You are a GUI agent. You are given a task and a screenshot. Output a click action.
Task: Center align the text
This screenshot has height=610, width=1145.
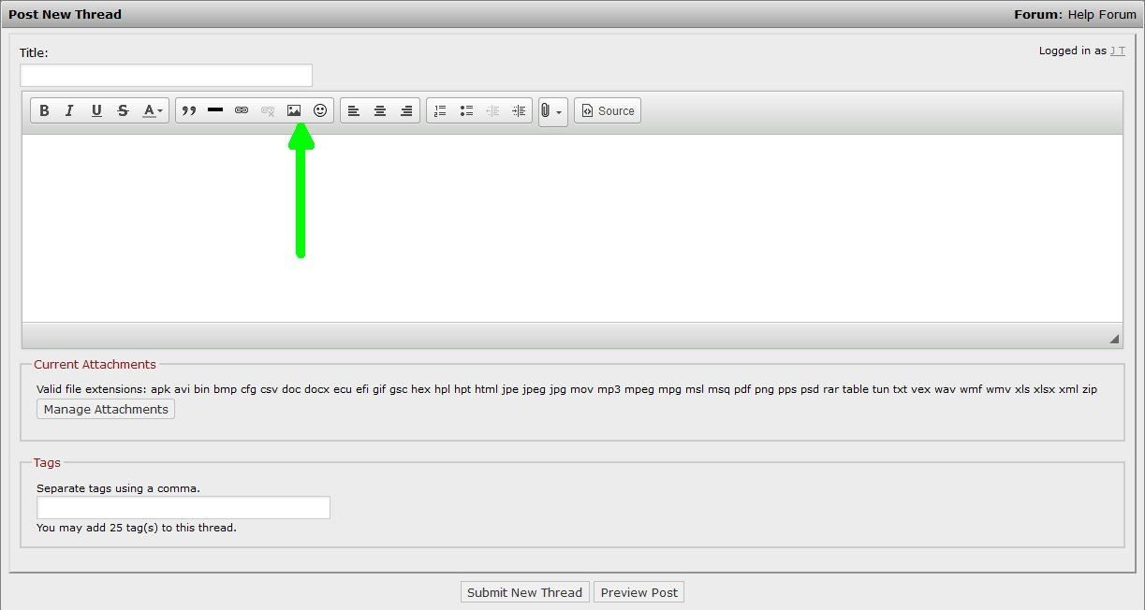[x=380, y=110]
